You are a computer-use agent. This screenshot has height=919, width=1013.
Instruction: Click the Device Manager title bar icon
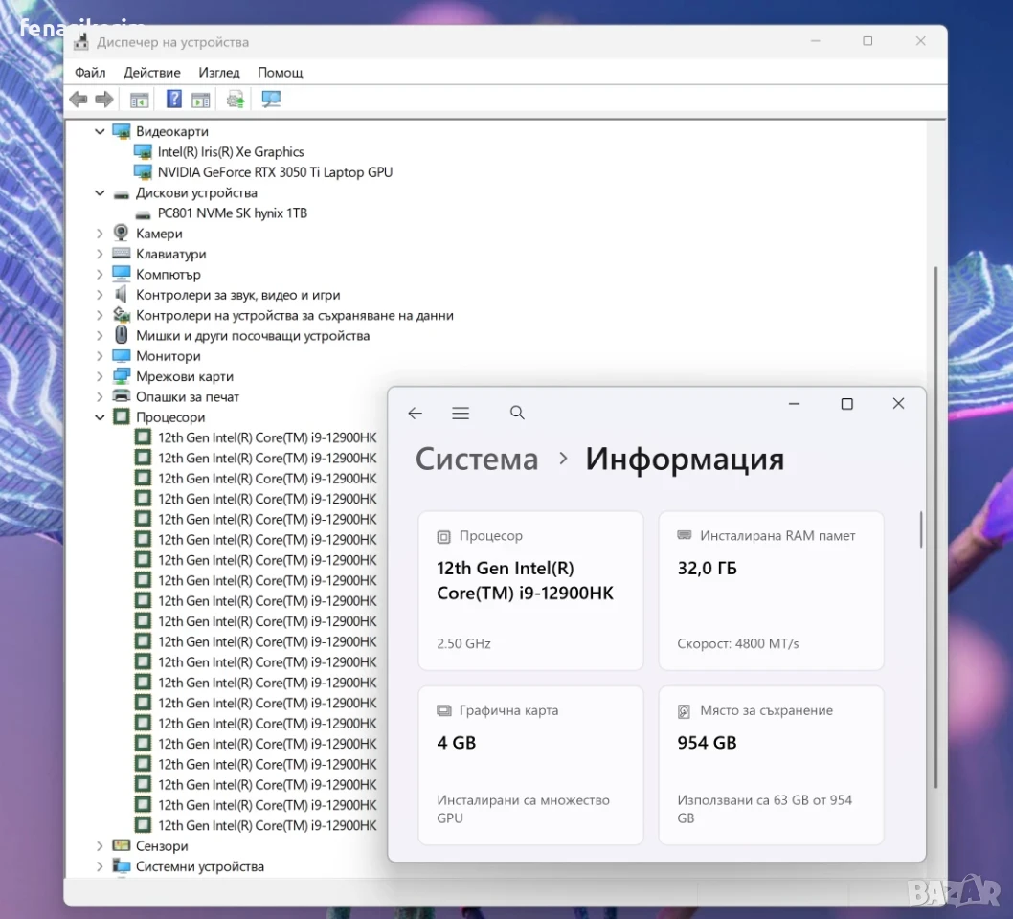click(x=81, y=42)
